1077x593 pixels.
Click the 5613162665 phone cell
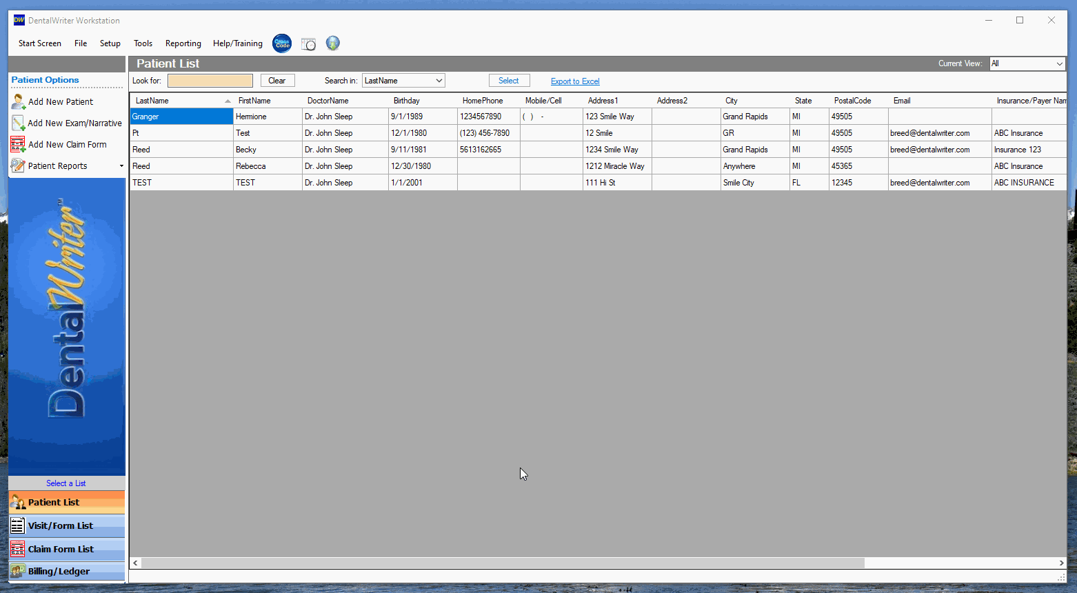point(489,150)
